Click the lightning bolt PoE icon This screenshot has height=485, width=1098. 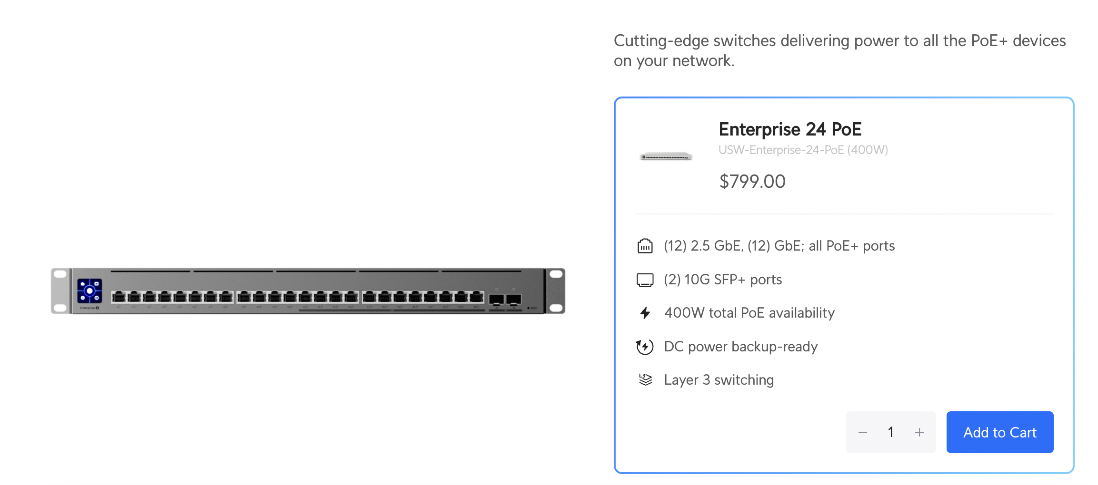pyautogui.click(x=645, y=313)
